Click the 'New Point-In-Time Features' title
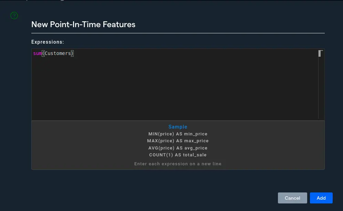Viewport: 343px width, 211px height. click(x=83, y=24)
